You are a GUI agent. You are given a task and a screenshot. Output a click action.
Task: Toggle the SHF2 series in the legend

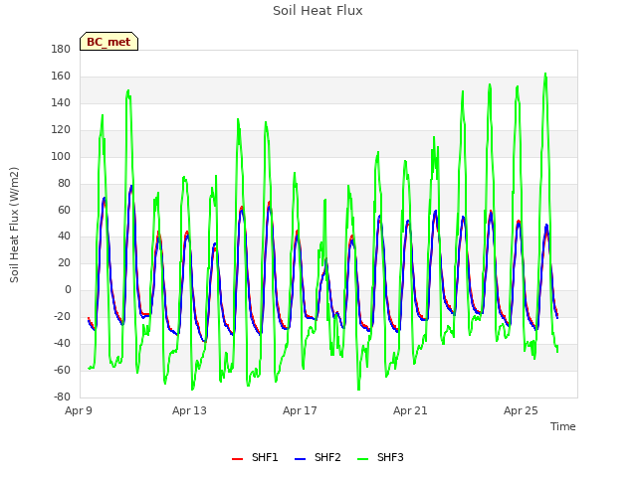318,457
